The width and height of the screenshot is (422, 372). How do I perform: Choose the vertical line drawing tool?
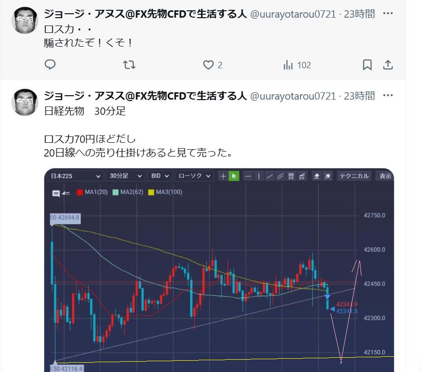click(259, 176)
